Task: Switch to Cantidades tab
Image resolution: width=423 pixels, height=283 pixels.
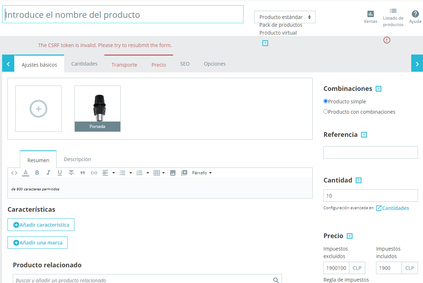Action: coord(84,64)
